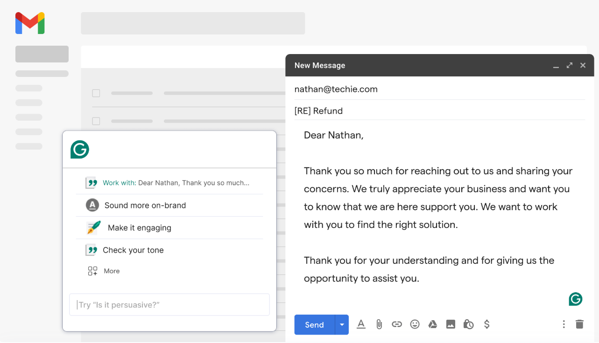The width and height of the screenshot is (599, 343).
Task: Open the Send options dropdown arrow
Action: tap(342, 325)
